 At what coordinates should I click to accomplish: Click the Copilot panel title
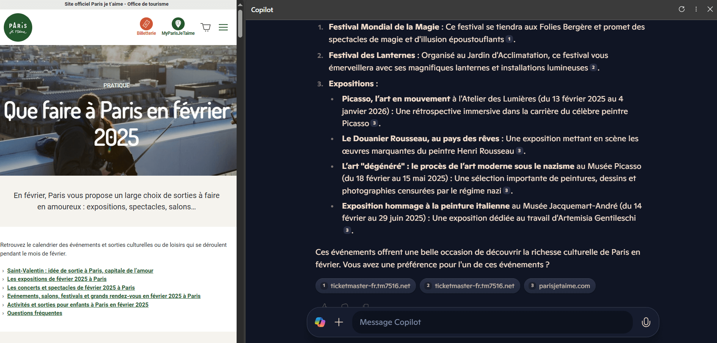pos(262,10)
